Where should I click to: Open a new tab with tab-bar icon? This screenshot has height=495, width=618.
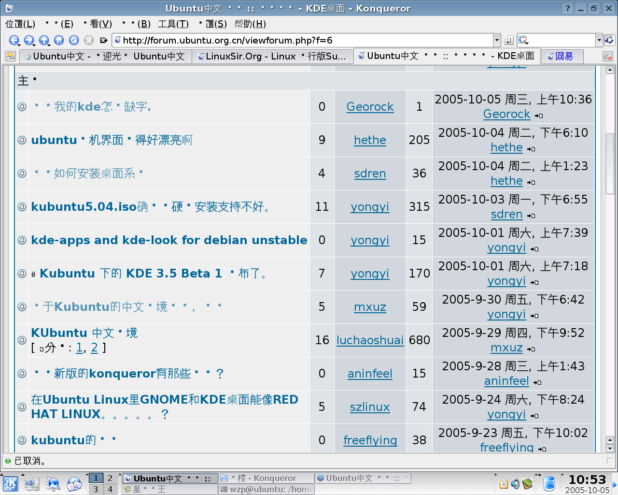tap(10, 56)
